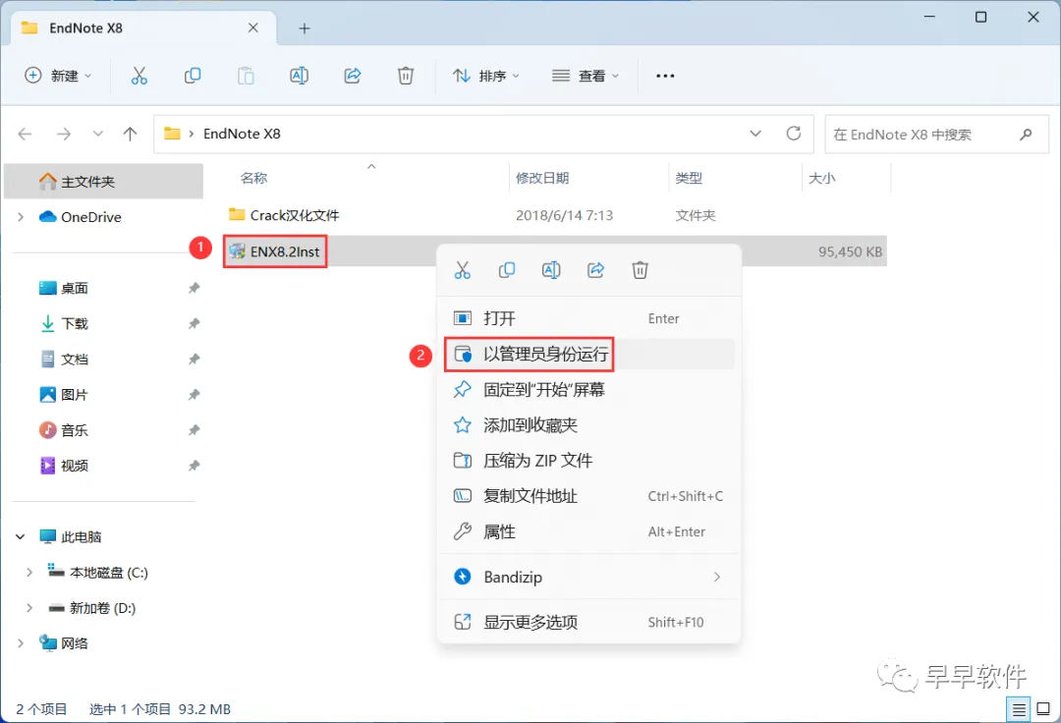Collapse the 此电脑 tree node
The image size is (1061, 723).
point(21,537)
